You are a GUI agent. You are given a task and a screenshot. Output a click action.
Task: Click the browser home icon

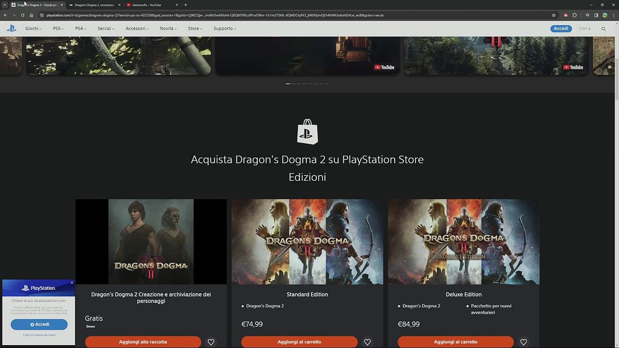31,15
